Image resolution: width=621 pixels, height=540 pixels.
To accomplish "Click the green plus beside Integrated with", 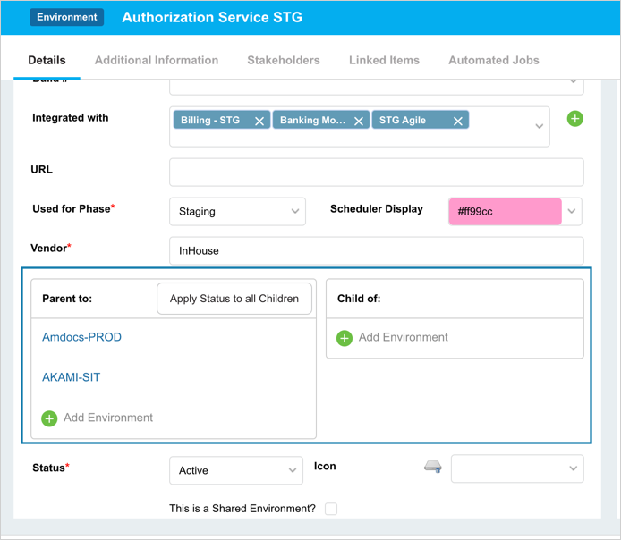I will tap(574, 118).
